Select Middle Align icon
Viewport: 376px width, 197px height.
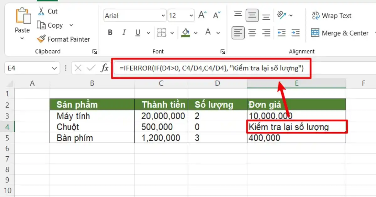click(x=252, y=15)
